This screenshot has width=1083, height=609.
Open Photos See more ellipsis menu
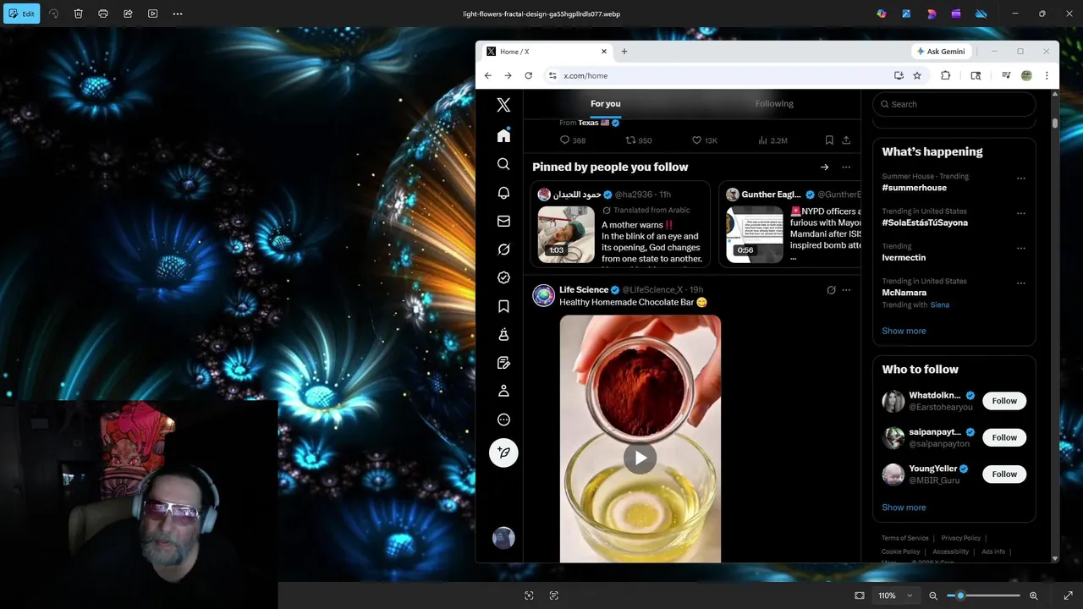[178, 14]
